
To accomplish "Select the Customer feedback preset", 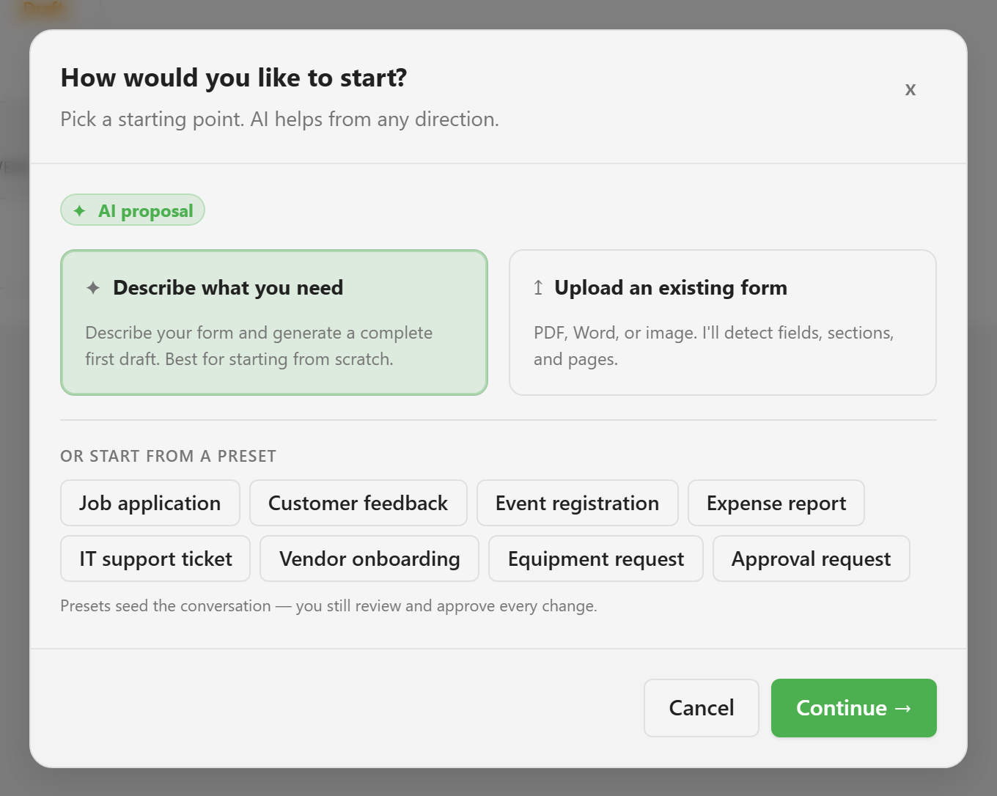I will click(358, 503).
